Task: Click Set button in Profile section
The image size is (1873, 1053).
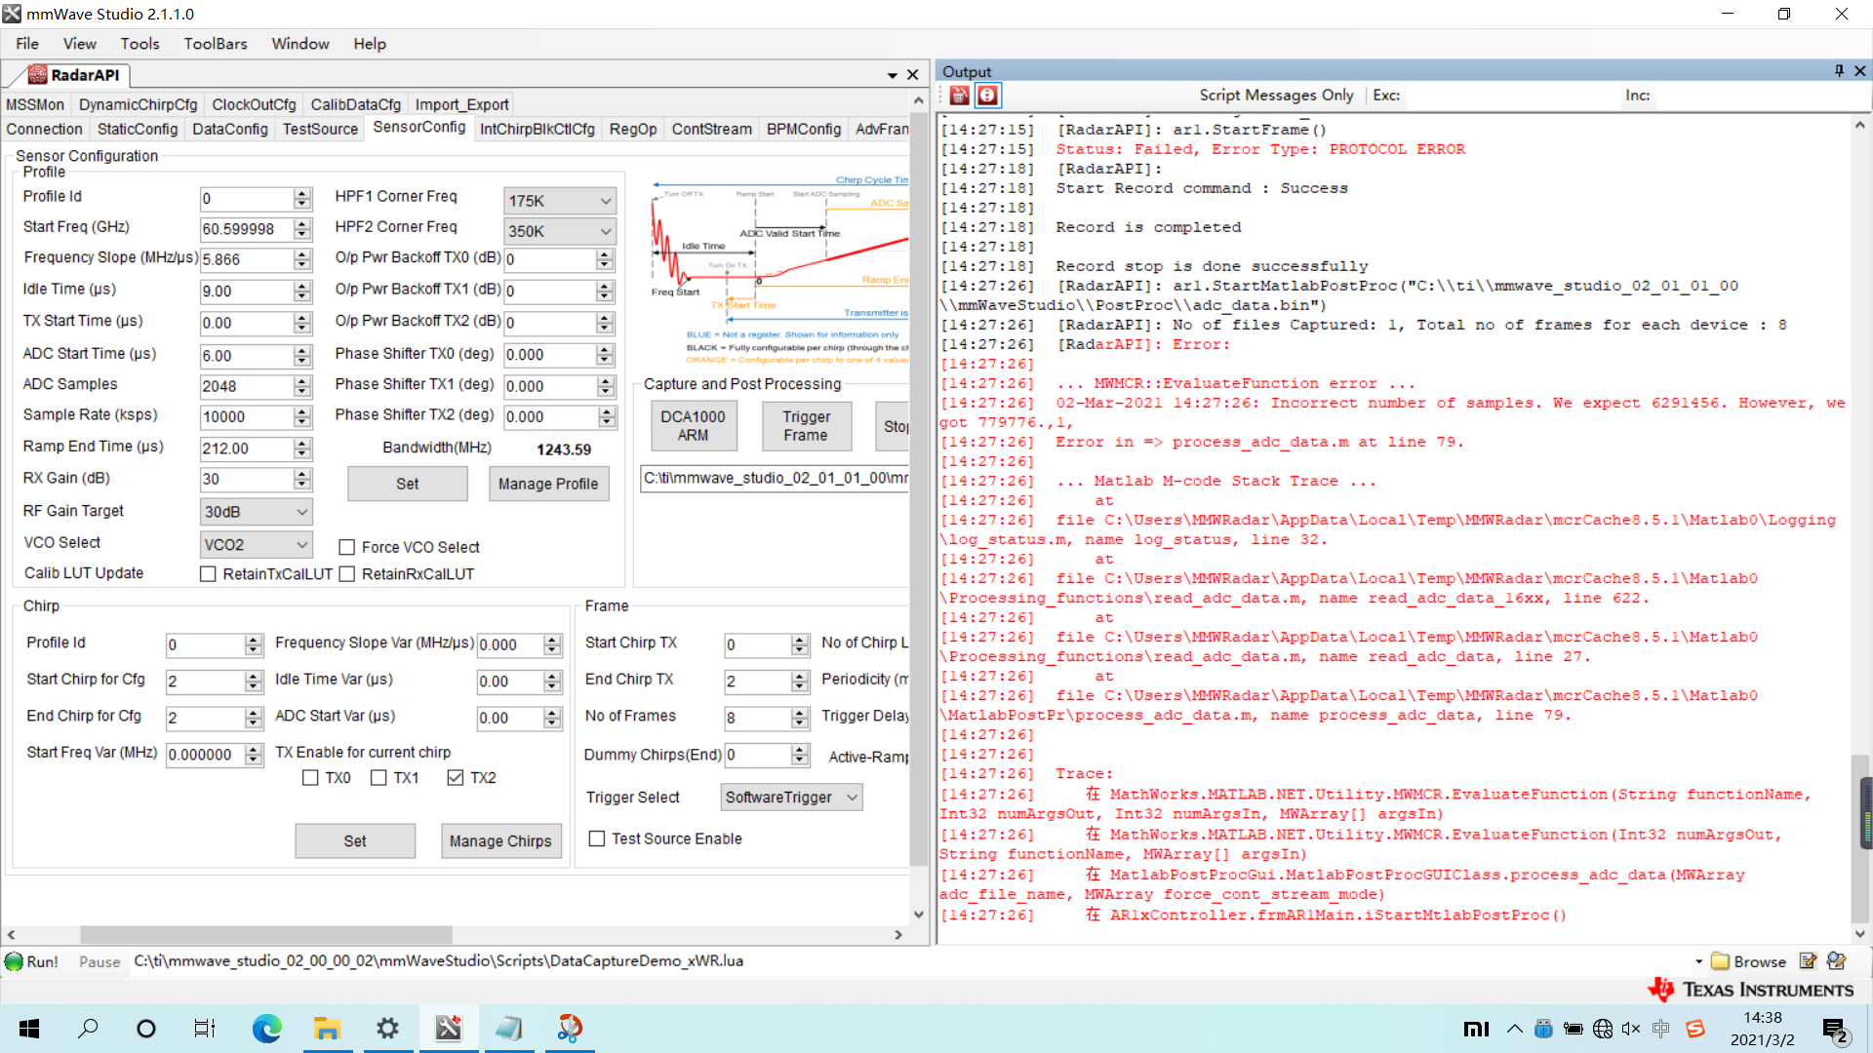Action: pos(408,484)
